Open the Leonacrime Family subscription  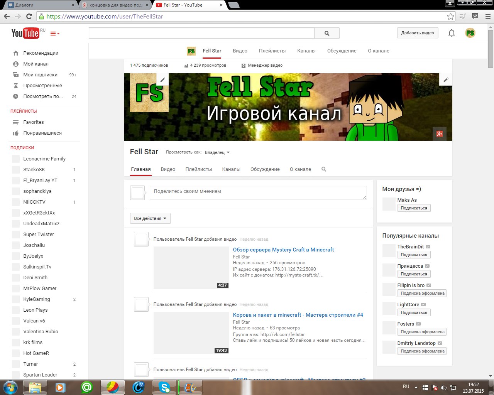44,159
